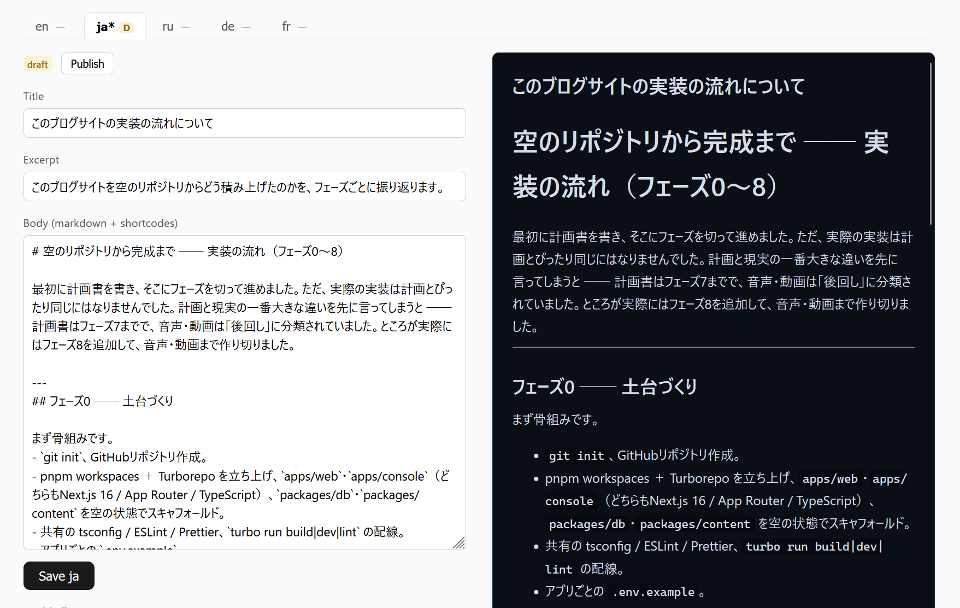The height and width of the screenshot is (608, 960).
Task: Open the fr language tab
Action: [x=294, y=26]
